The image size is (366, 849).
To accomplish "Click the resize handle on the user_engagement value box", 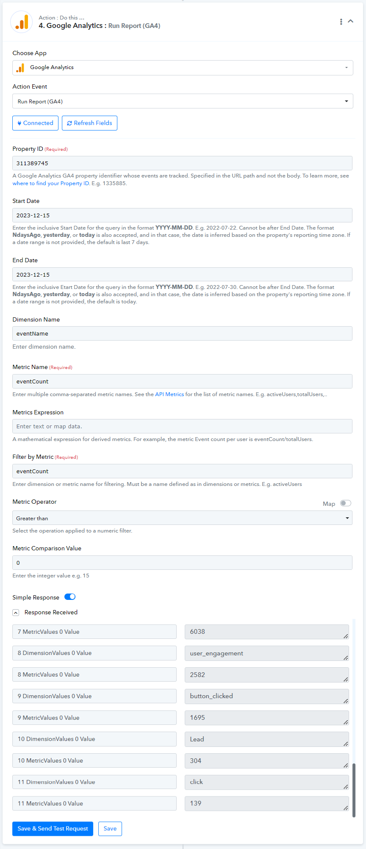I will pyautogui.click(x=346, y=658).
